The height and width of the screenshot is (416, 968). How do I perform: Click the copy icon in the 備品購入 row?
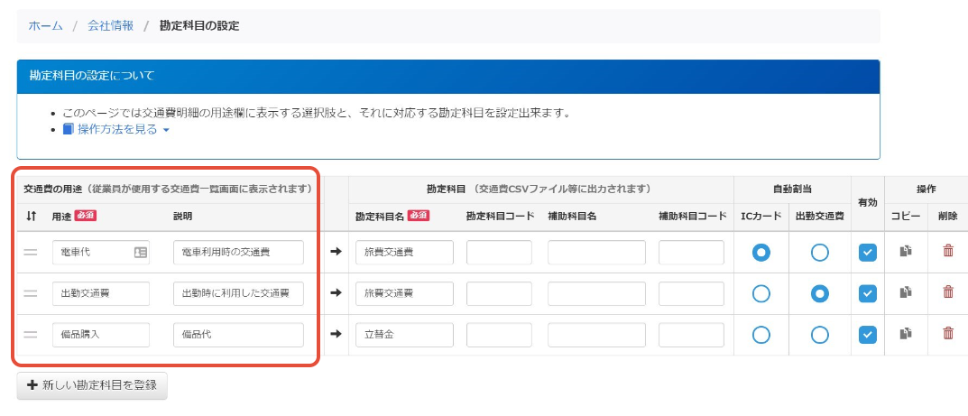tap(906, 334)
